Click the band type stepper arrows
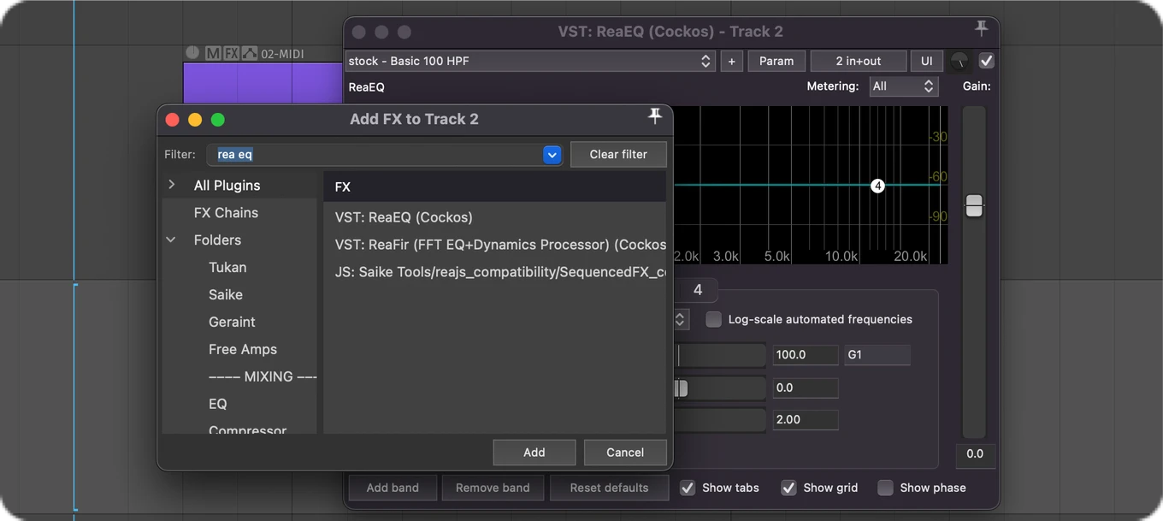Viewport: 1163px width, 521px height. [x=681, y=319]
